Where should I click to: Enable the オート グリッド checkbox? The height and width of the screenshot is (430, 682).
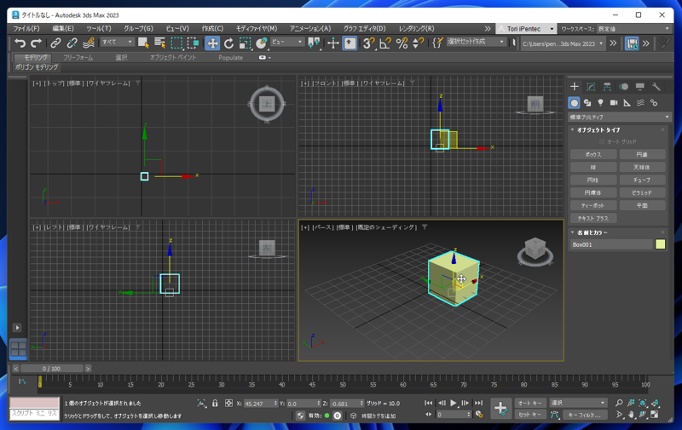[602, 141]
